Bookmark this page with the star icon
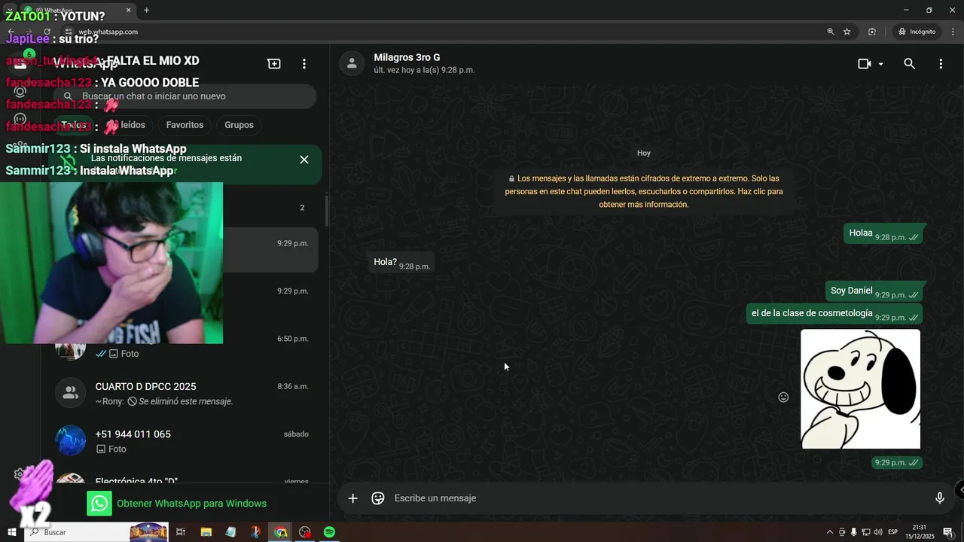 847,32
